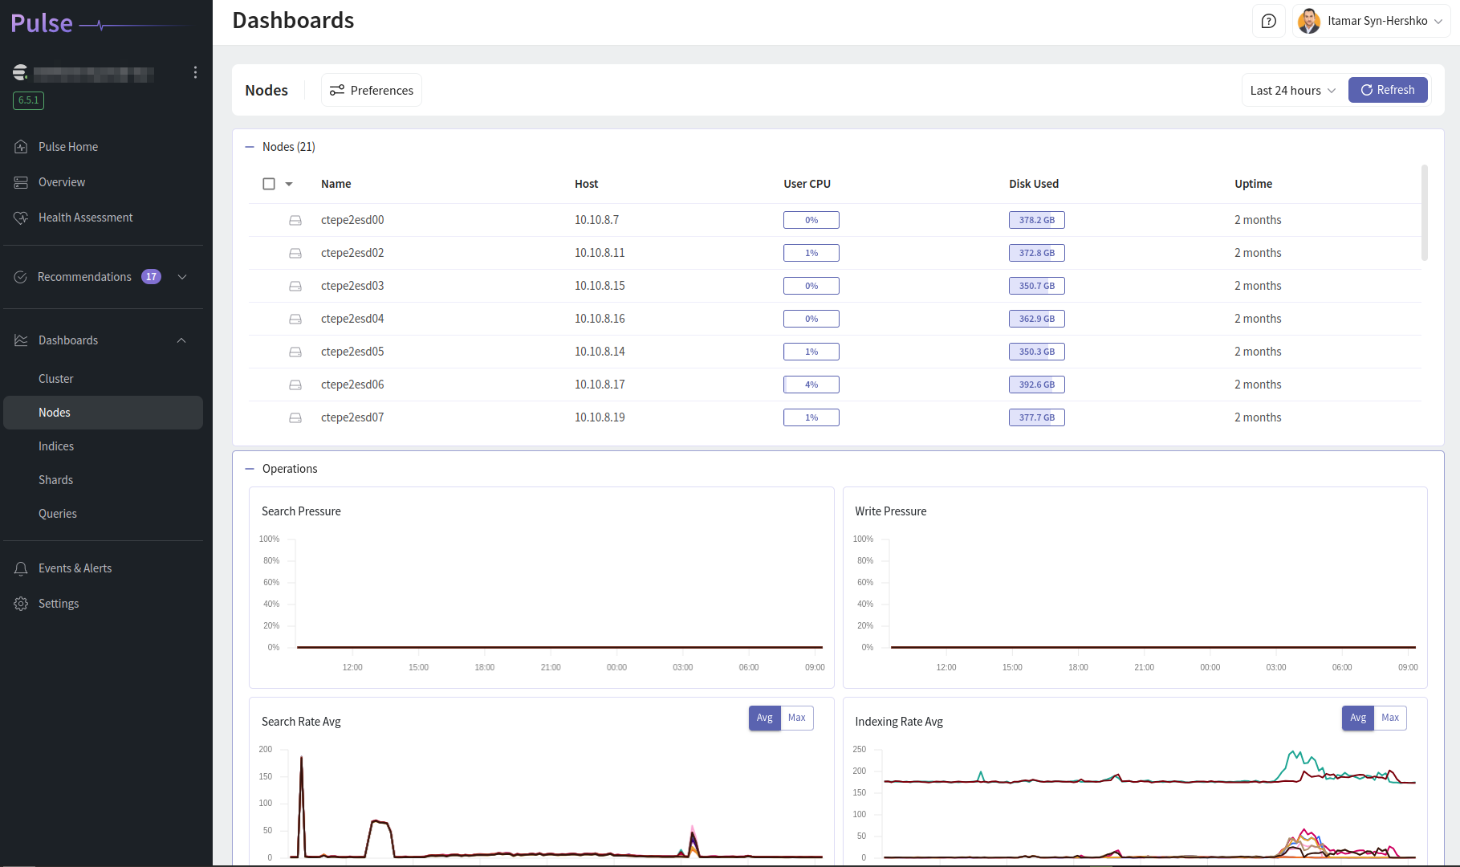Image resolution: width=1460 pixels, height=867 pixels.
Task: Click the 6.5.1 version badge
Action: (28, 100)
